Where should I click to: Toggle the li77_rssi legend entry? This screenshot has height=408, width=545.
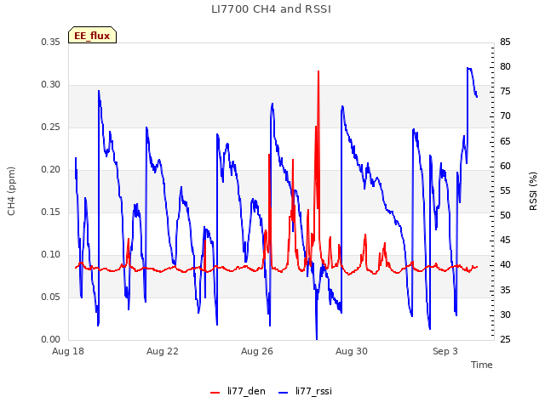tap(305, 391)
